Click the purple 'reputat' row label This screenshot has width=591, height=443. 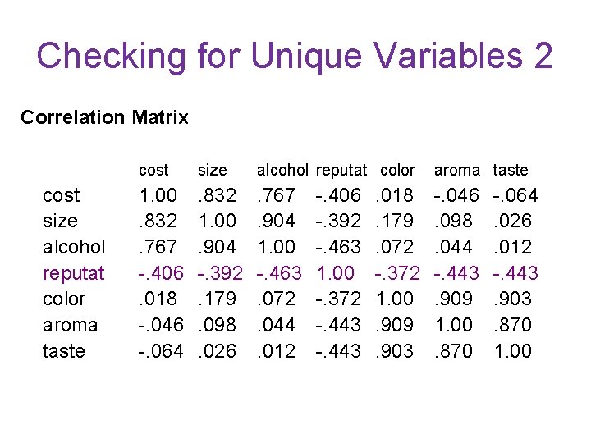coord(74,272)
